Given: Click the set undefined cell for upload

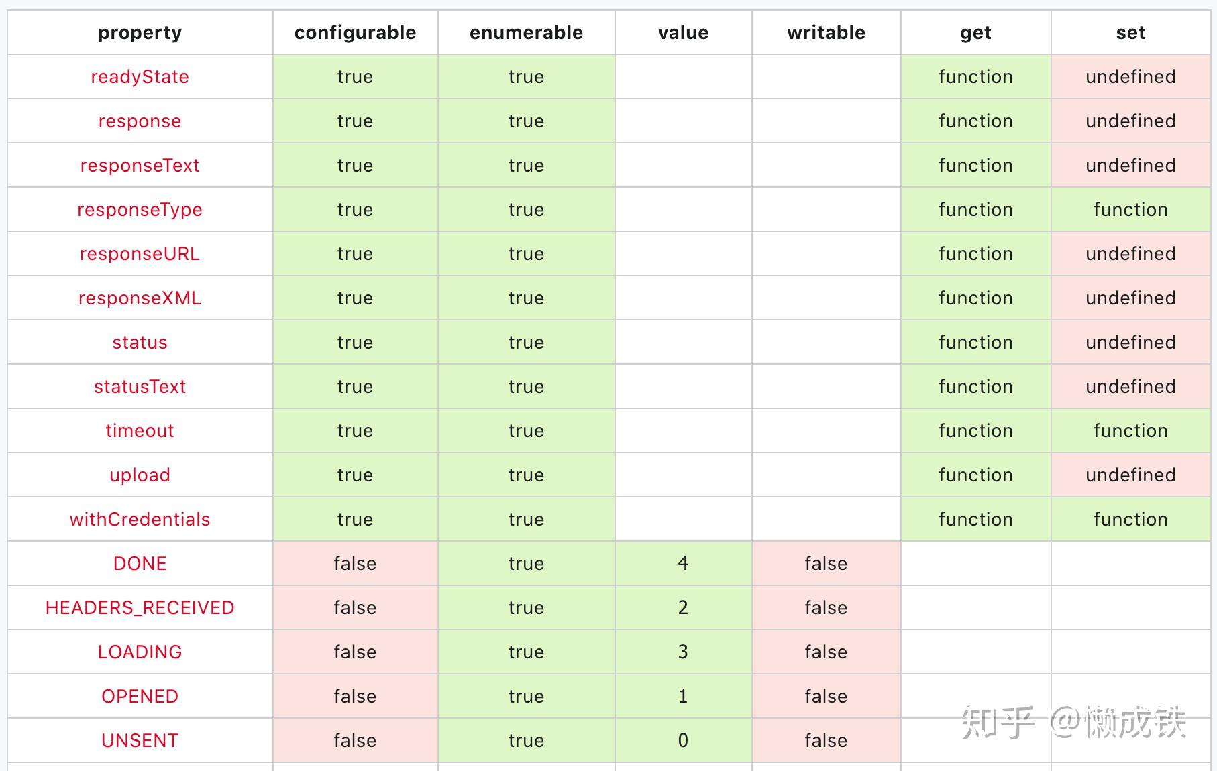Looking at the screenshot, I should 1130,475.
